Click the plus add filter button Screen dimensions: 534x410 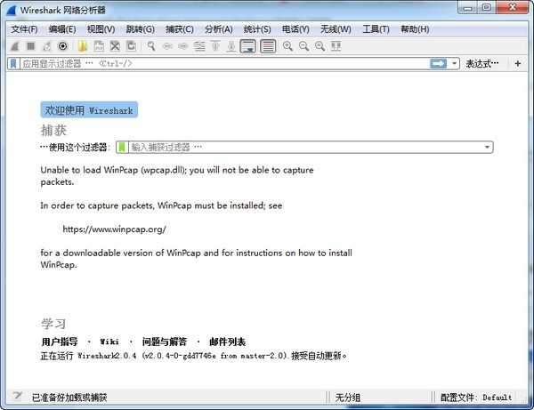pos(518,63)
